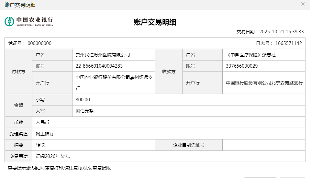Click the currency value 人民币
The image size is (310, 178).
click(42, 122)
